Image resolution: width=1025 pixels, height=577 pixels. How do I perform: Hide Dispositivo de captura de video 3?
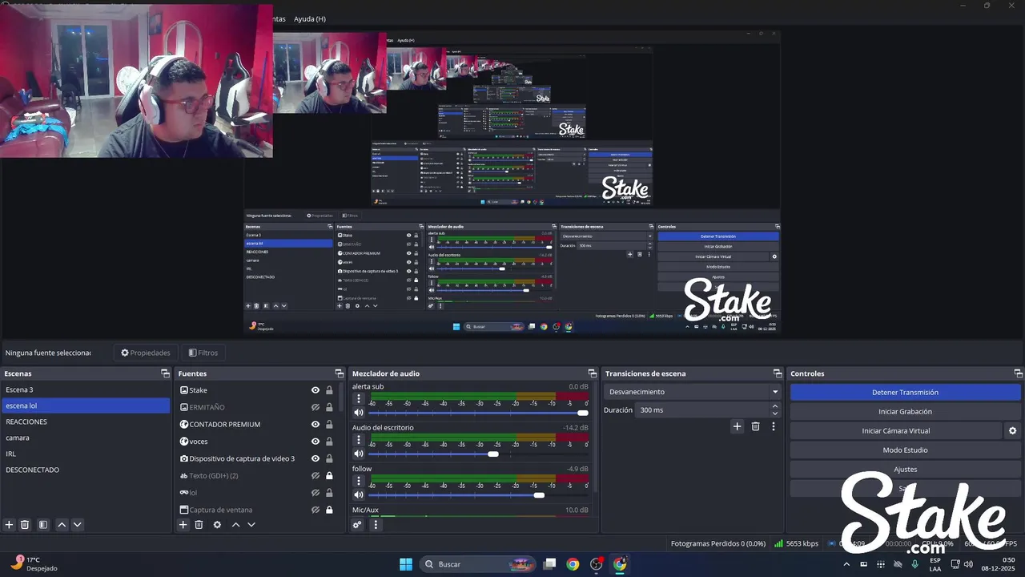click(316, 458)
